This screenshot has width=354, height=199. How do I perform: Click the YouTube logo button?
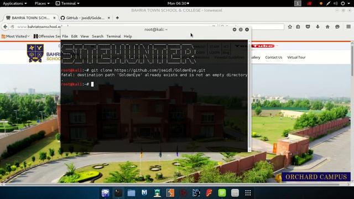pyautogui.click(x=263, y=46)
